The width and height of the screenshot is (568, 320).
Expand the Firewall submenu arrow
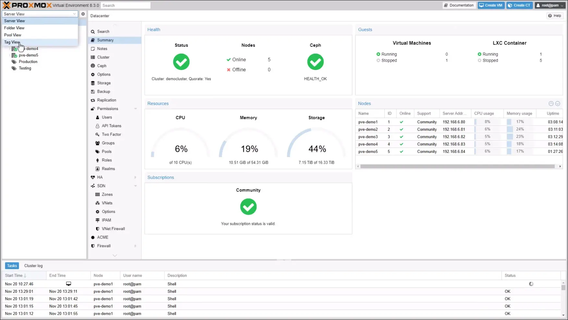pos(136,246)
